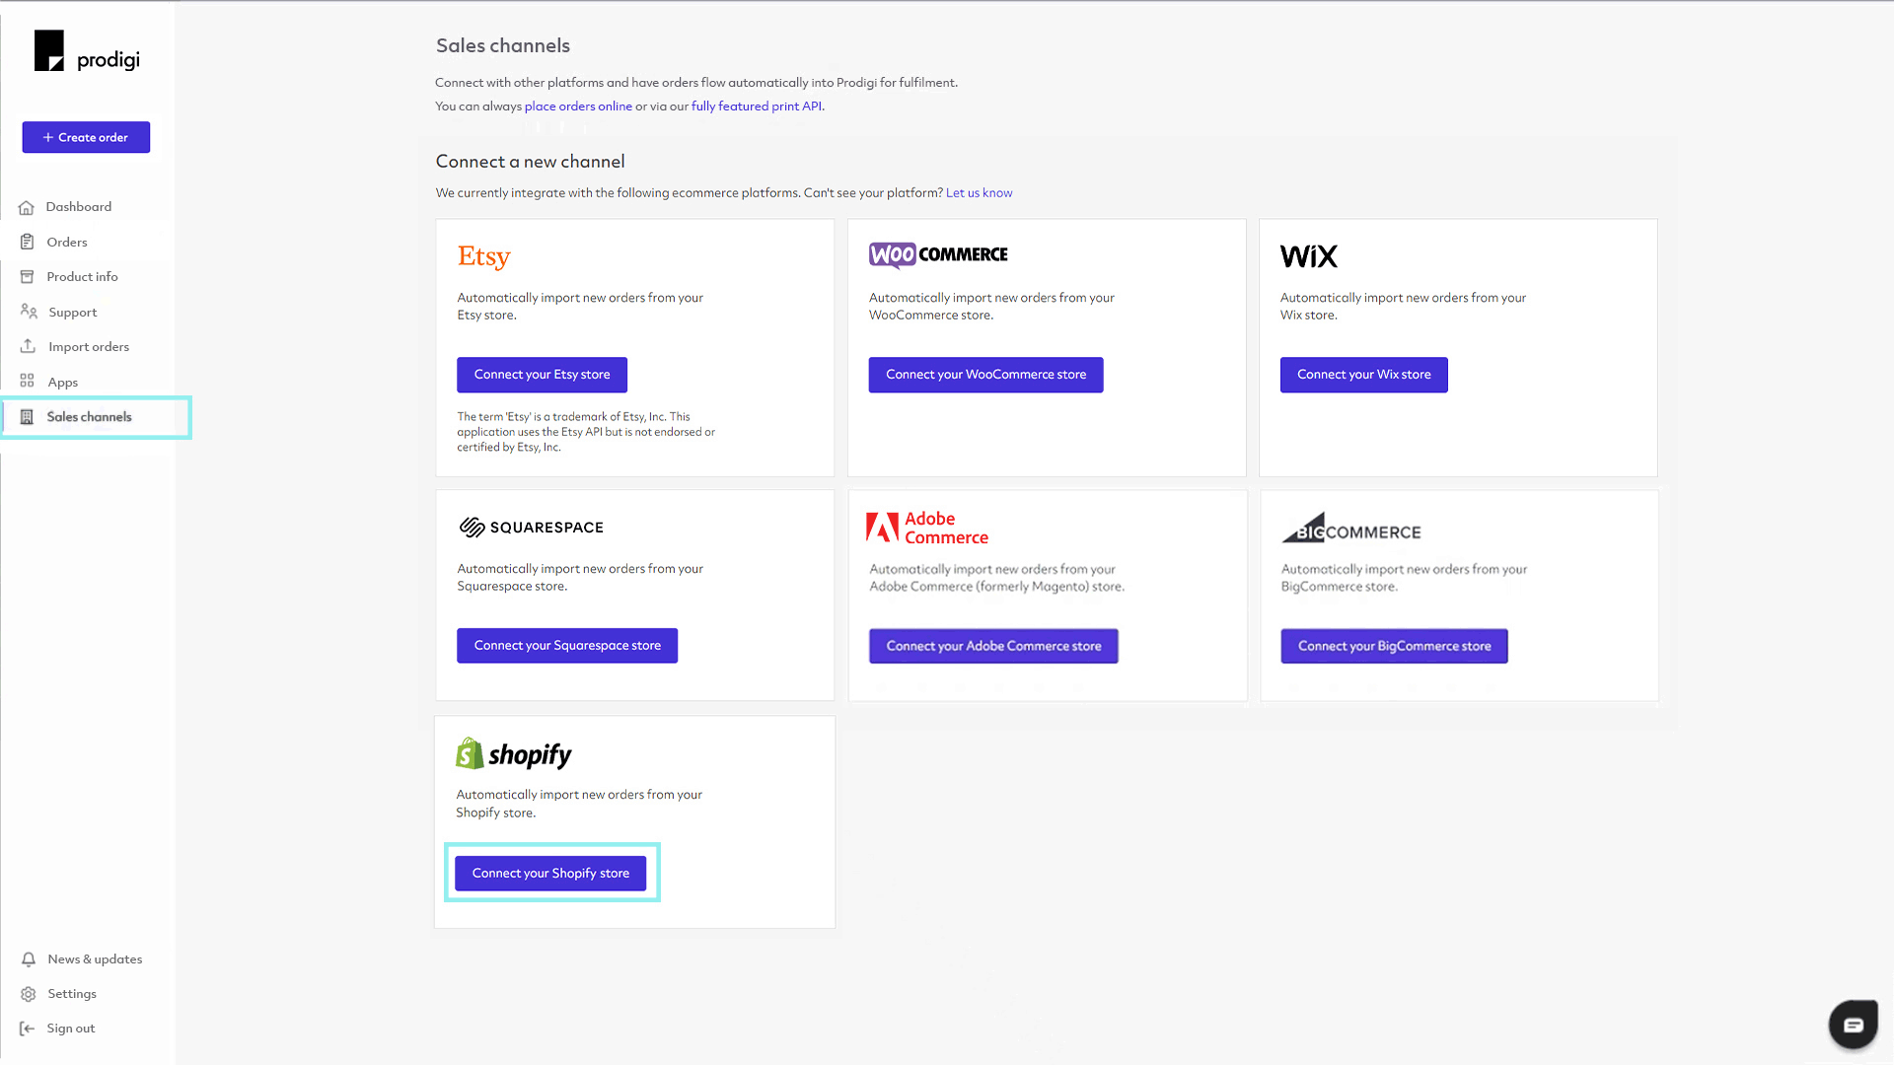Open the place orders online link
This screenshot has height=1065, width=1894.
[579, 106]
